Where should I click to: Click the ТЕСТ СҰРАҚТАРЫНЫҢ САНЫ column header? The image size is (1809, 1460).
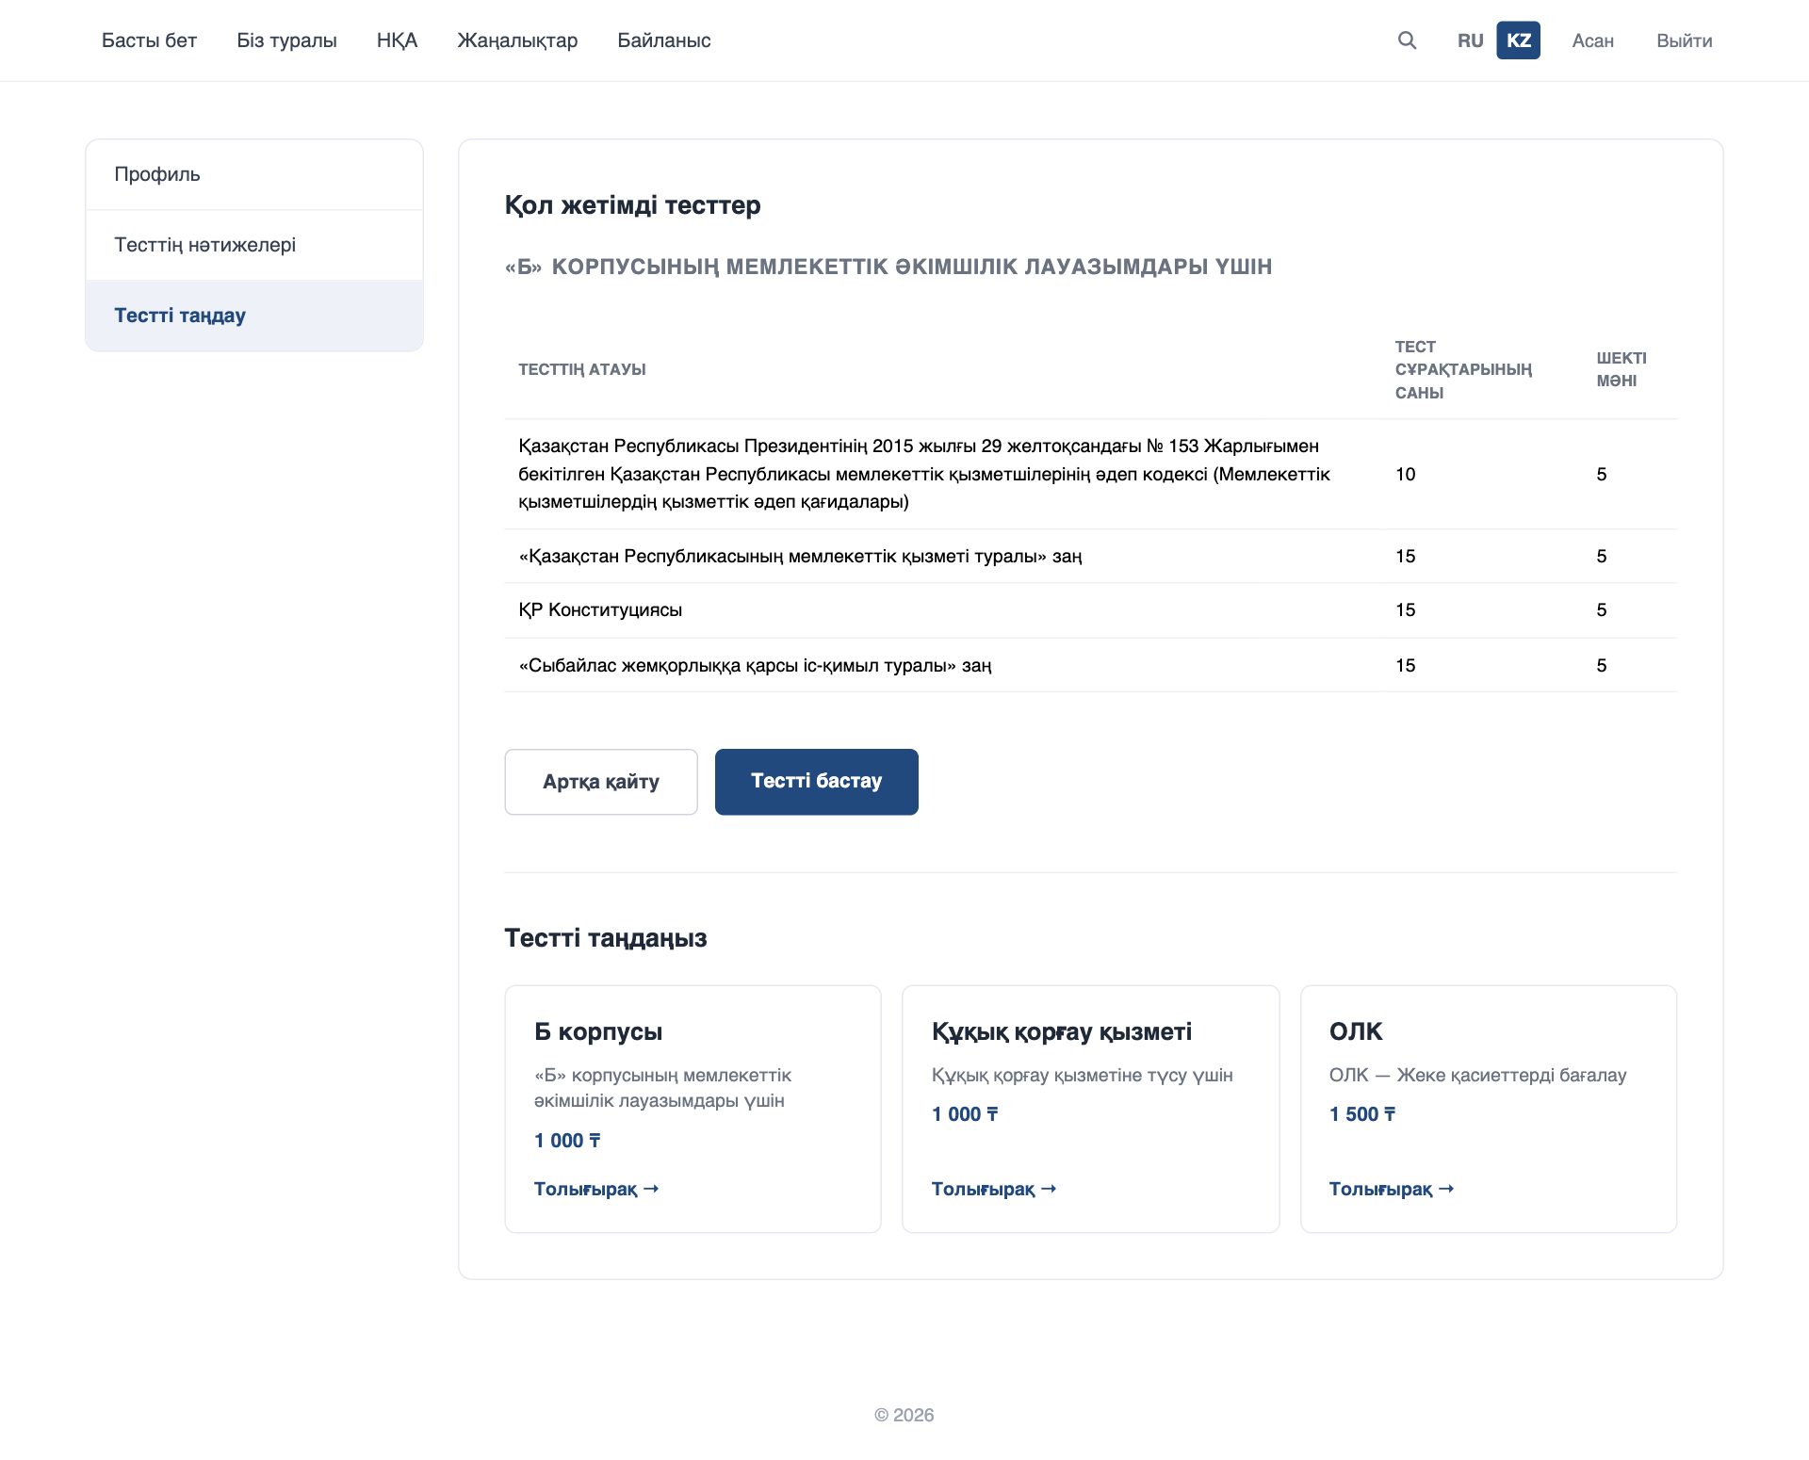tap(1463, 369)
